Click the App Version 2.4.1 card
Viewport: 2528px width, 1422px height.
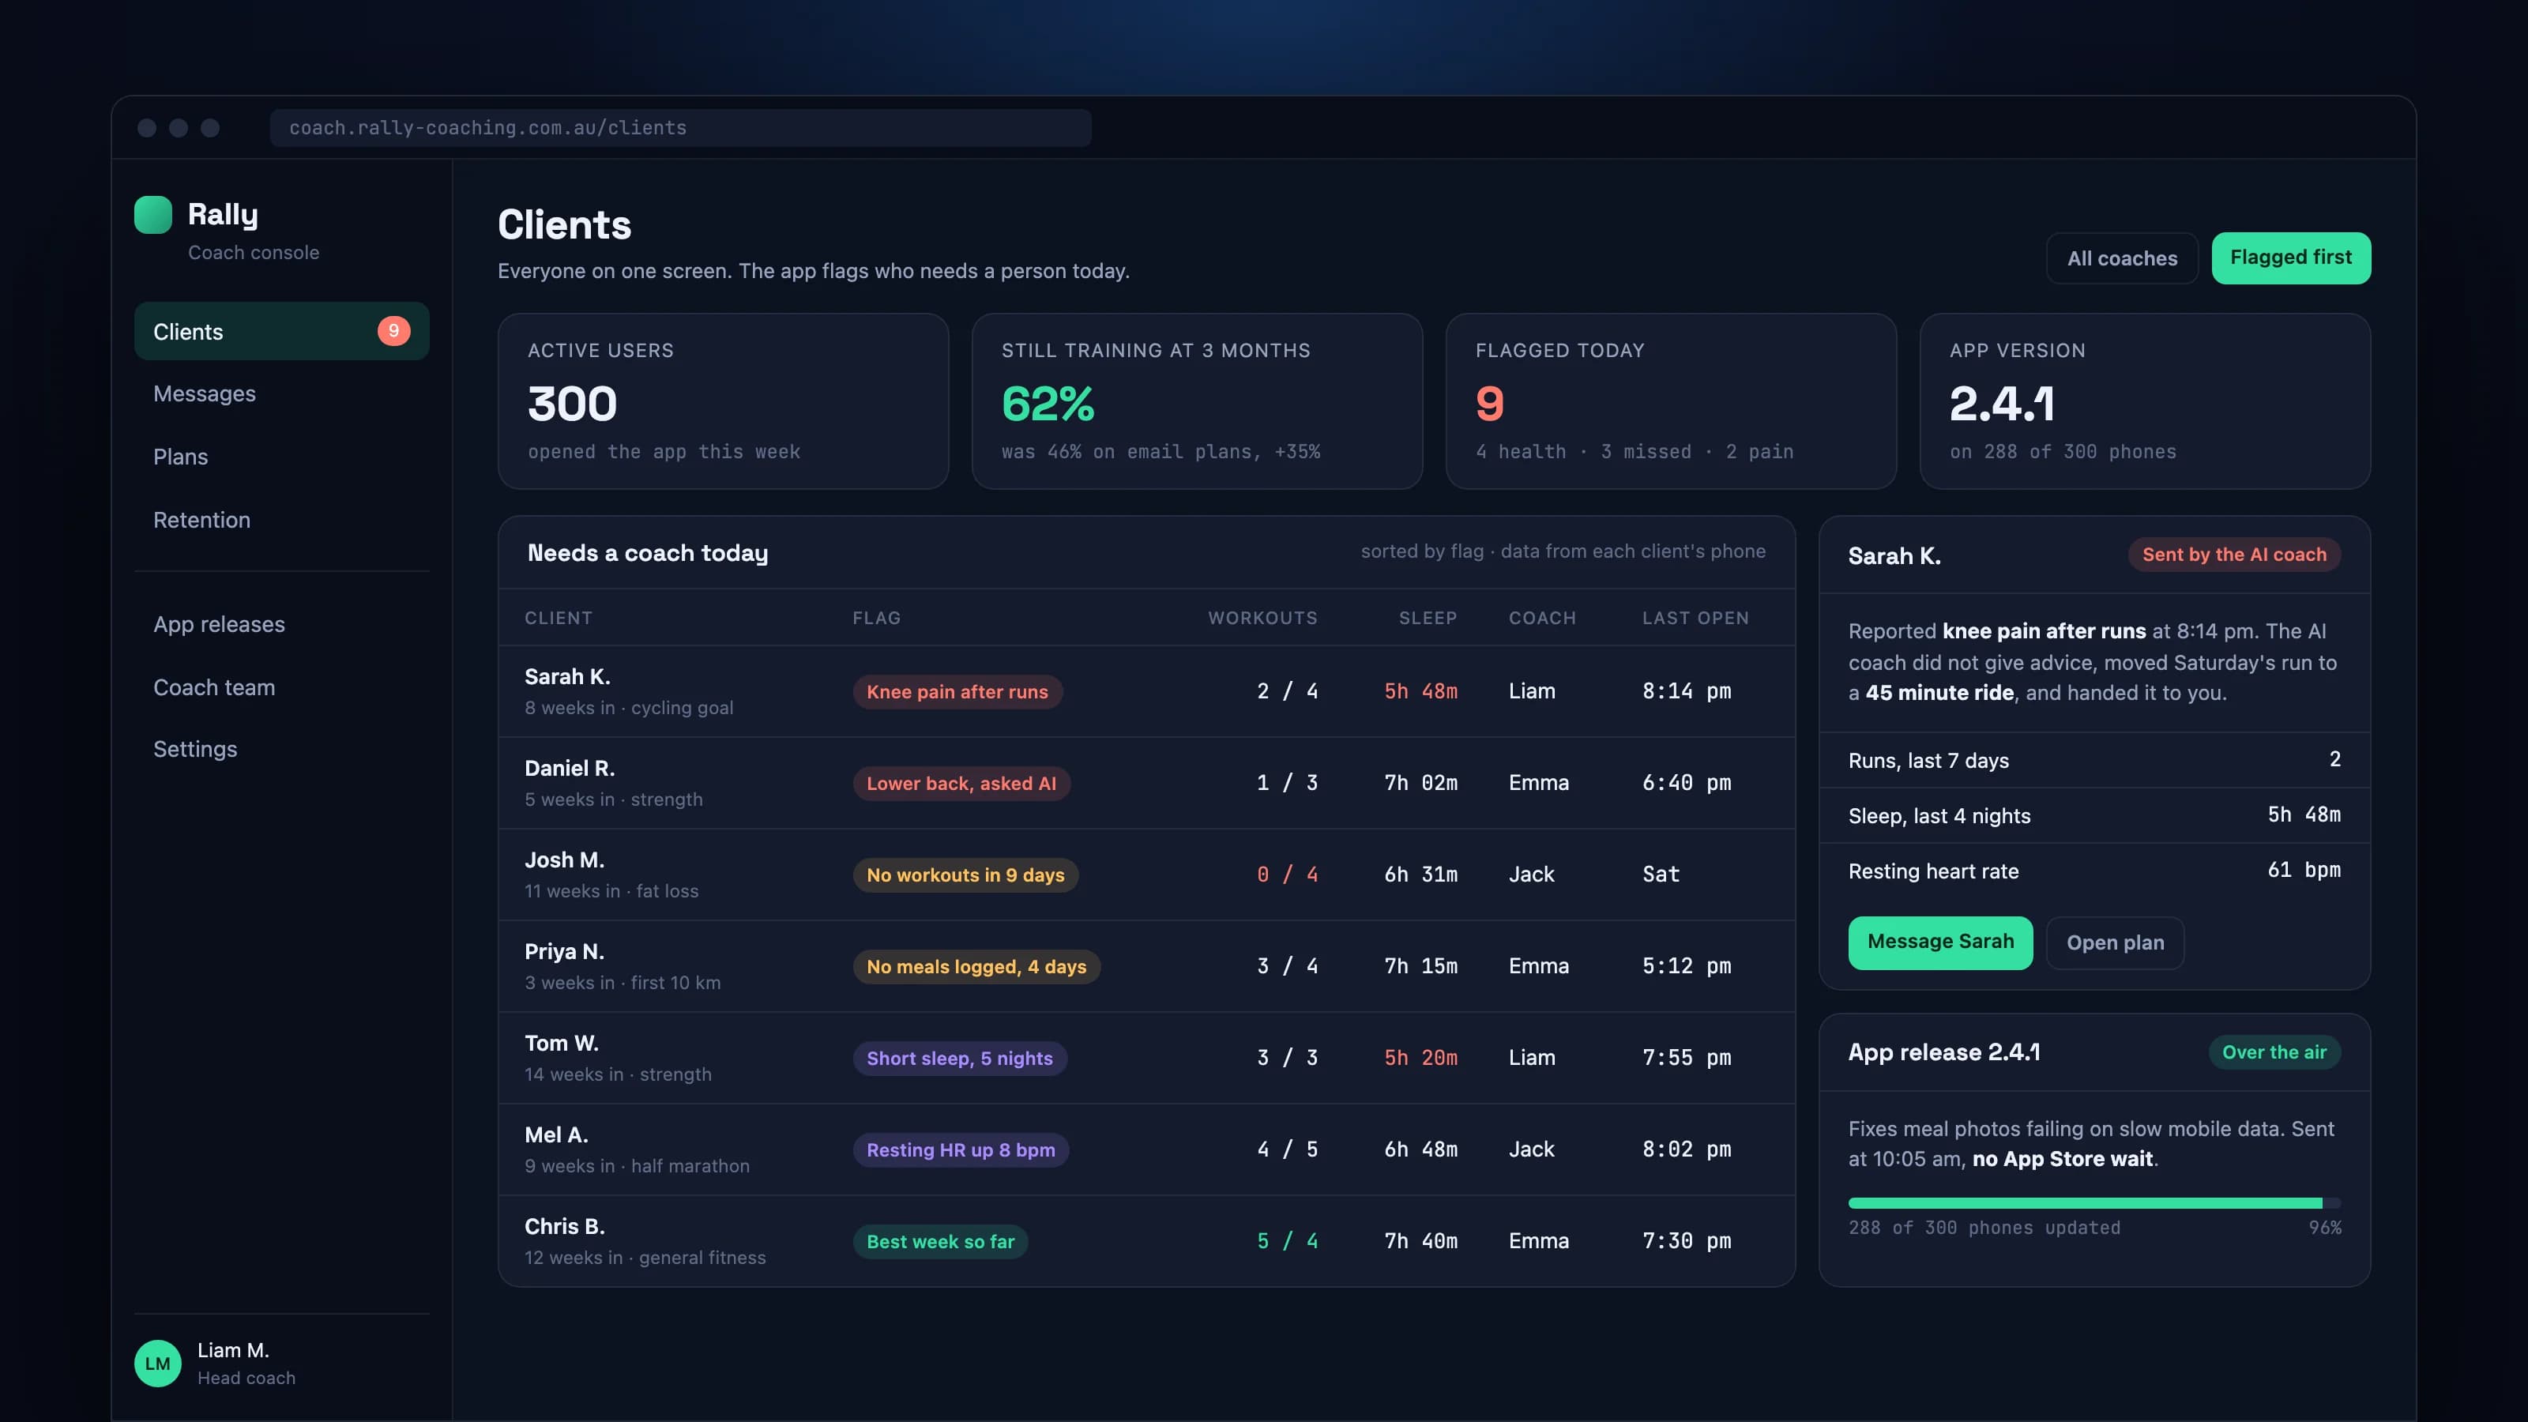click(2144, 401)
